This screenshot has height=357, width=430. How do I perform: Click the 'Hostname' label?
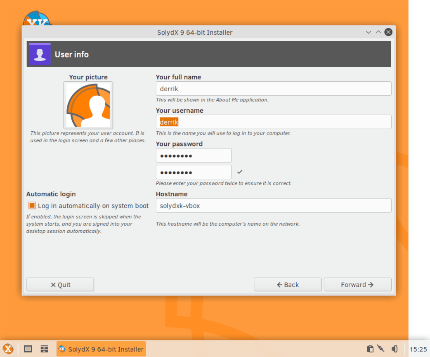click(172, 194)
